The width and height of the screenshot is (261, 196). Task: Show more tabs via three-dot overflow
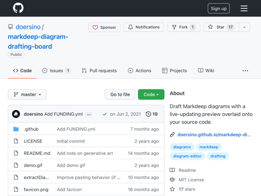(245, 71)
